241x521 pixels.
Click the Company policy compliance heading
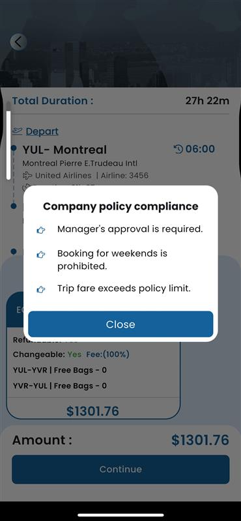[x=120, y=206]
